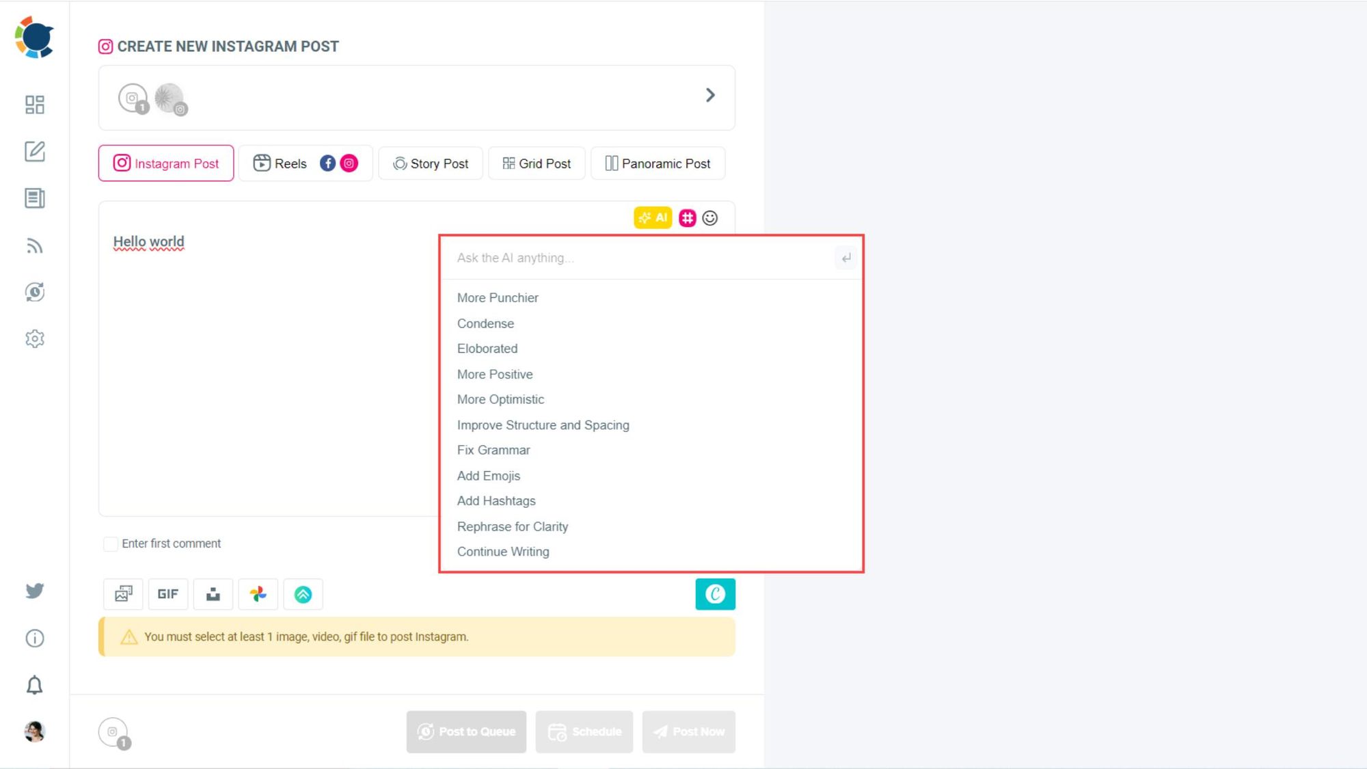The width and height of the screenshot is (1367, 769).
Task: Open the dashboard grid icon in sidebar
Action: [x=34, y=105]
